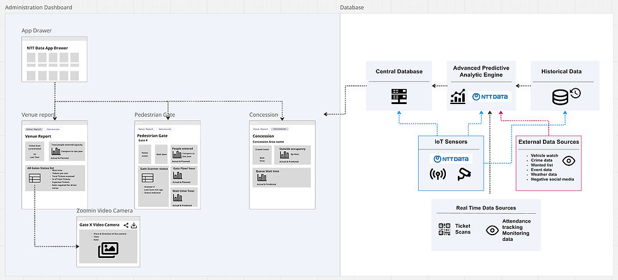The image size is (618, 280).
Task: Click the "Queue Wait time" heading
Action: (x=267, y=172)
